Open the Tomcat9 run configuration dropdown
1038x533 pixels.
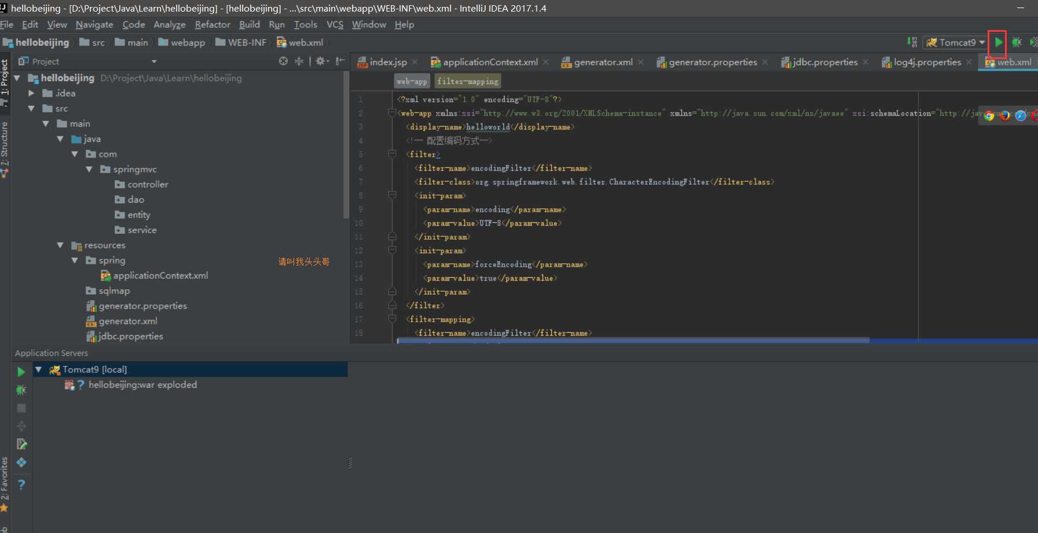coord(982,42)
